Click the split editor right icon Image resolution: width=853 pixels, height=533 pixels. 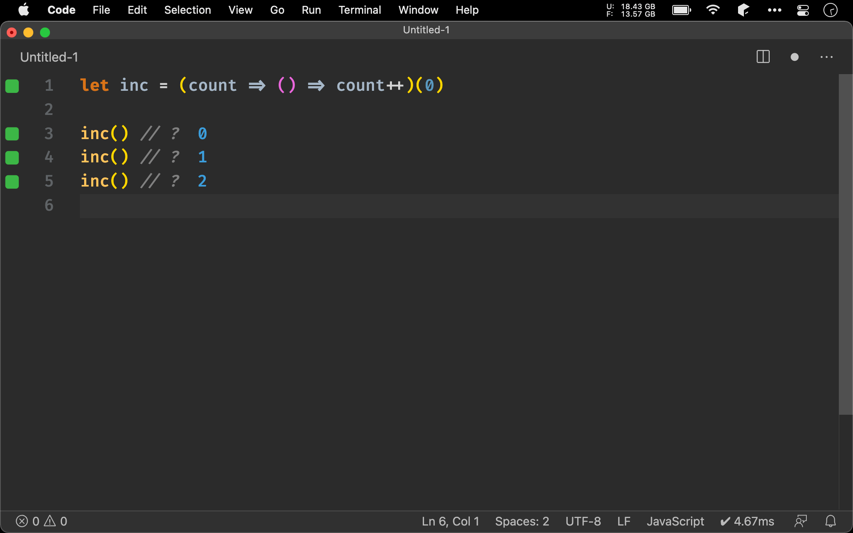click(x=763, y=57)
